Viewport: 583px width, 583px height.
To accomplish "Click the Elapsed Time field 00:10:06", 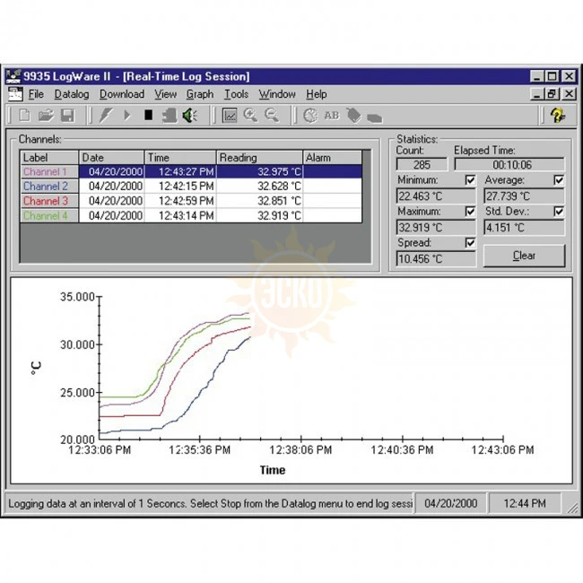I will click(509, 165).
